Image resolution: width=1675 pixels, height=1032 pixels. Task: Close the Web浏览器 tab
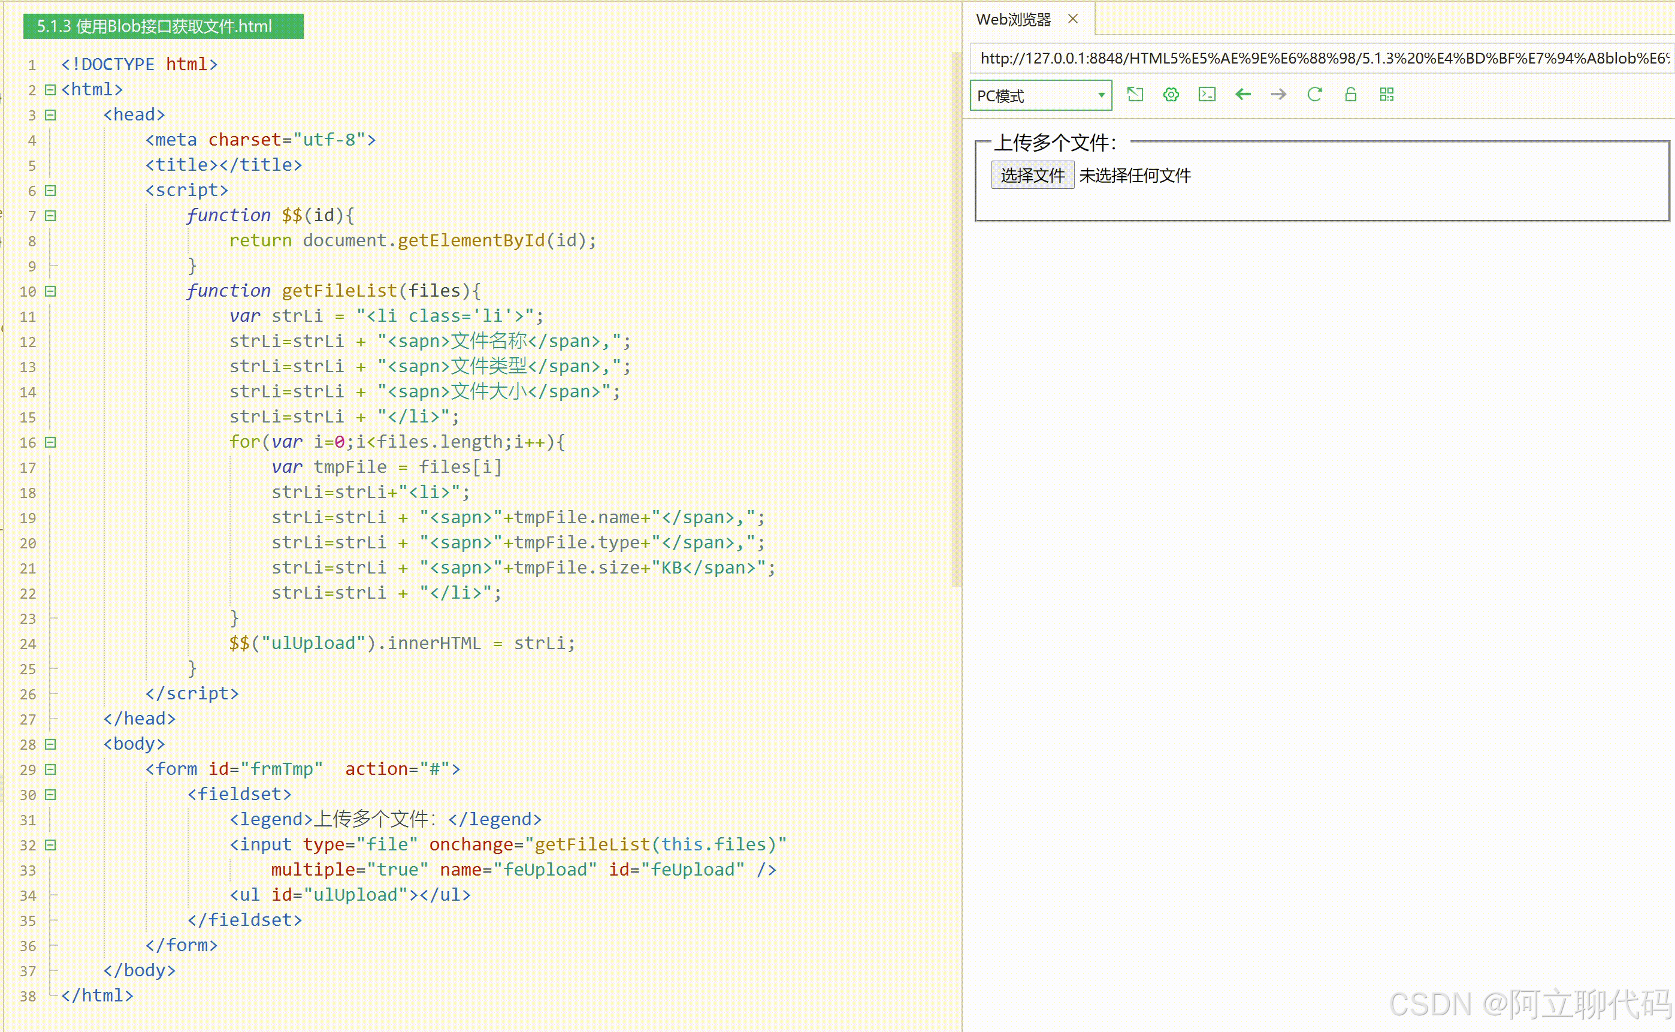[1072, 19]
